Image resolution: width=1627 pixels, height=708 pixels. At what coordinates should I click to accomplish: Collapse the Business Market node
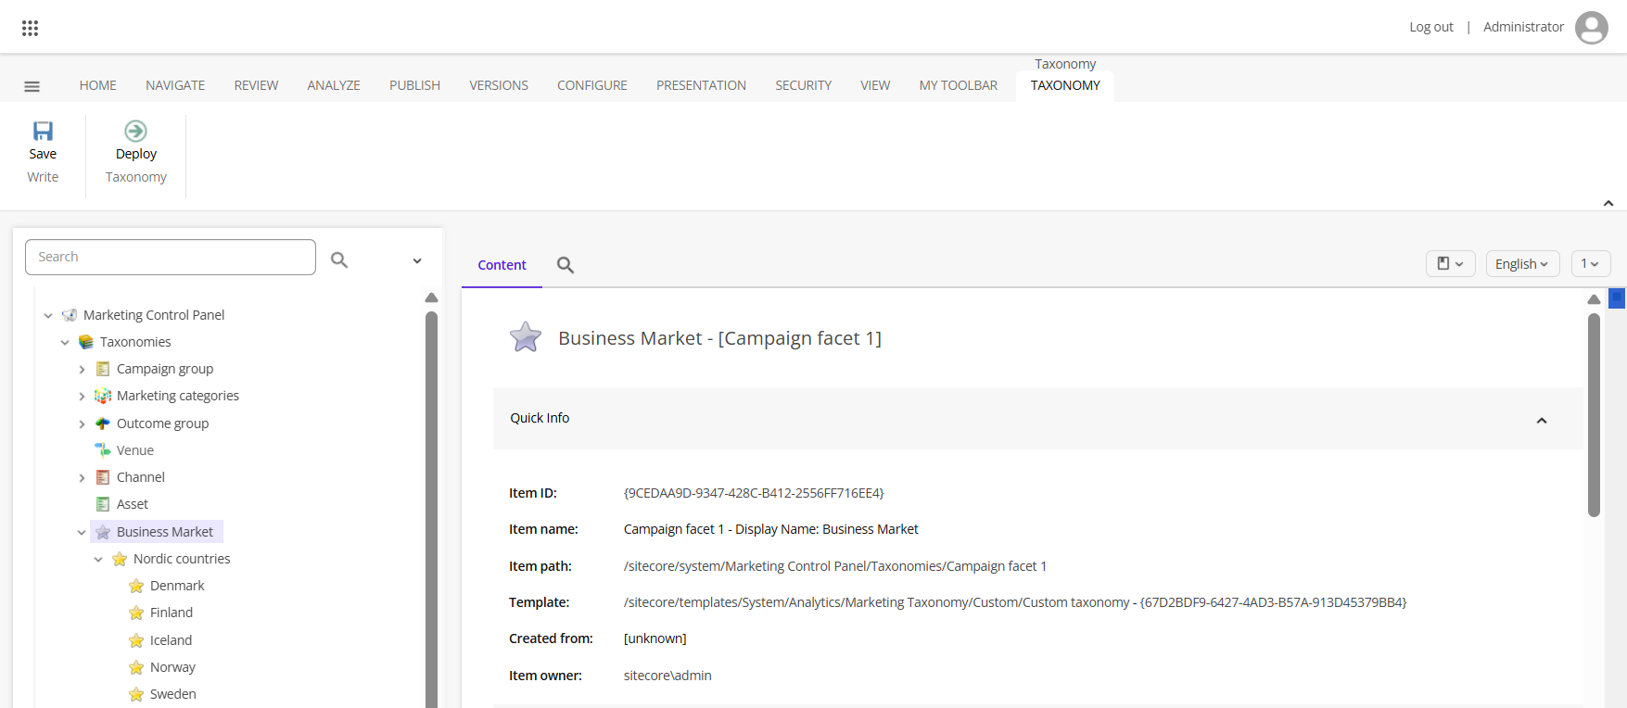pos(82,533)
